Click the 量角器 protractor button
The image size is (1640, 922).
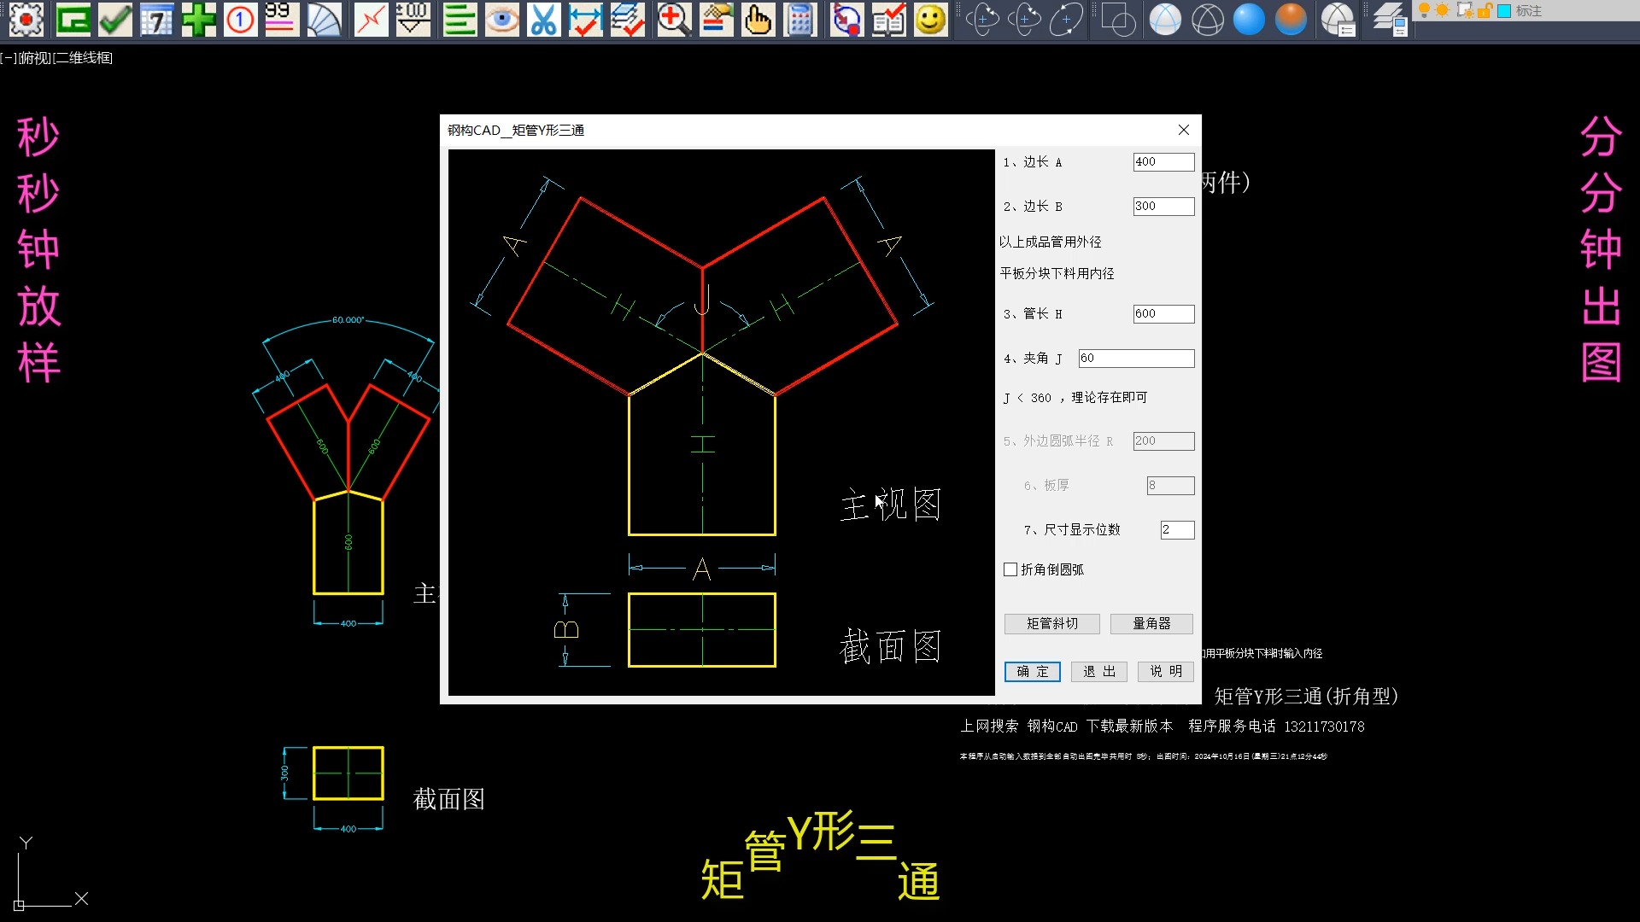point(1151,623)
